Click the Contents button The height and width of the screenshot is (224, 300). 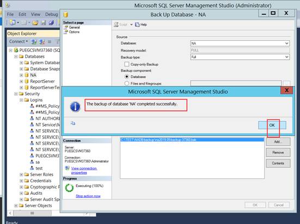(x=278, y=163)
